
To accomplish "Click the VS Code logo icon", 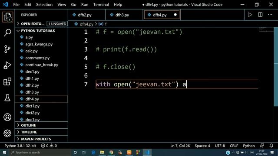I will (x=6, y=4).
